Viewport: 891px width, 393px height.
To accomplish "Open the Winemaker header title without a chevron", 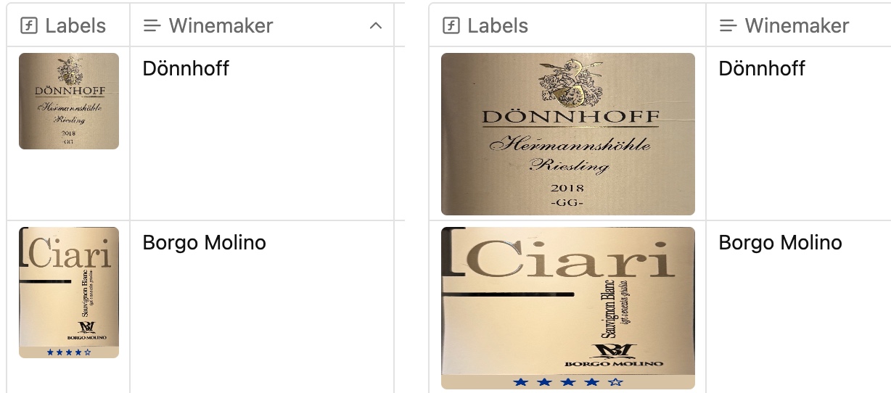I will (797, 26).
